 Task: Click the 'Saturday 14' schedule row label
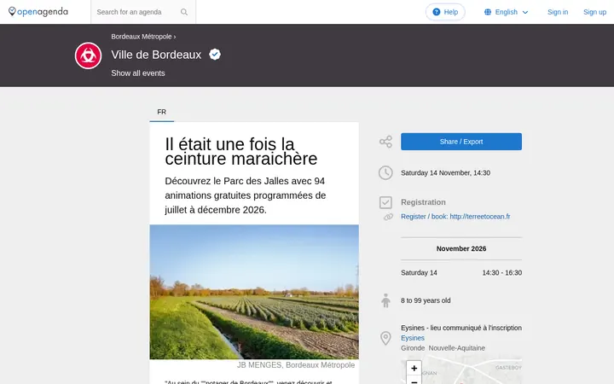[419, 273]
